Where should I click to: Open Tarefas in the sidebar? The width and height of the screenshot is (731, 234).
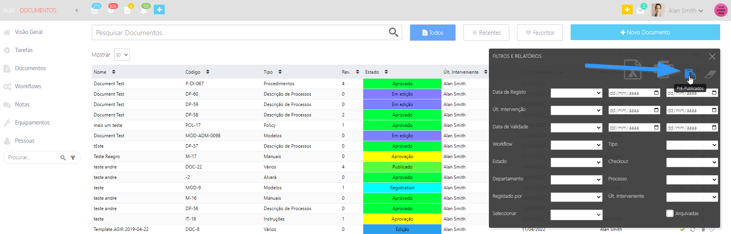click(24, 50)
